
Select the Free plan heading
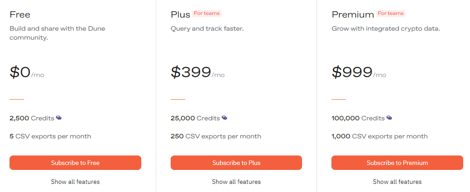[20, 14]
